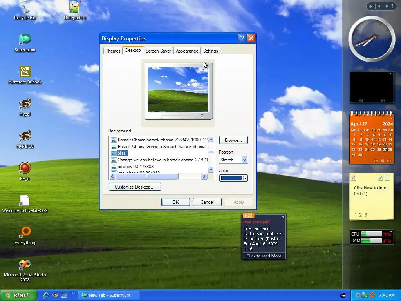Click to read More in RSS gadget
Viewport: 401px width, 301px height.
(x=264, y=256)
